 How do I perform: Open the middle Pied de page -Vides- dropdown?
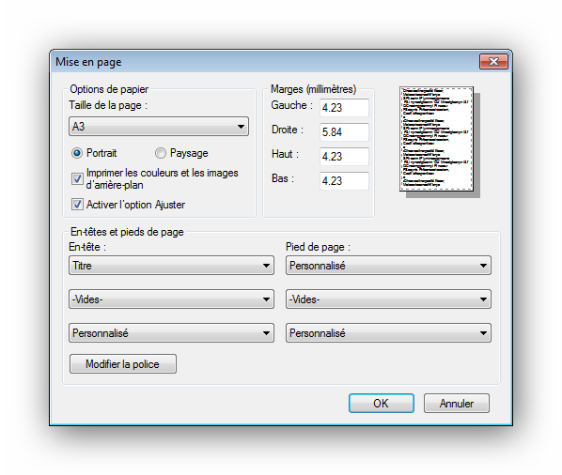388,299
